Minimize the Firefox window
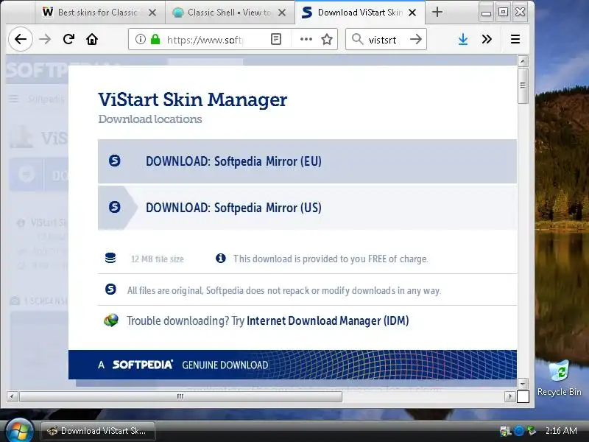The image size is (589, 442). 486,13
